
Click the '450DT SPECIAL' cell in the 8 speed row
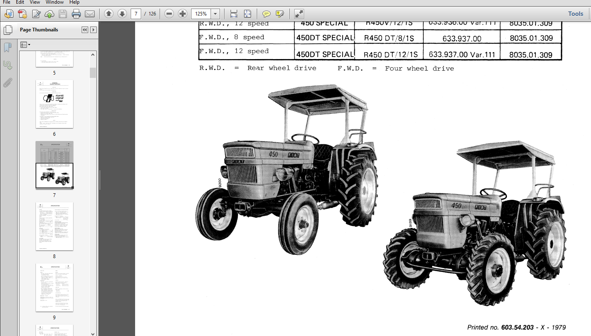(x=325, y=38)
